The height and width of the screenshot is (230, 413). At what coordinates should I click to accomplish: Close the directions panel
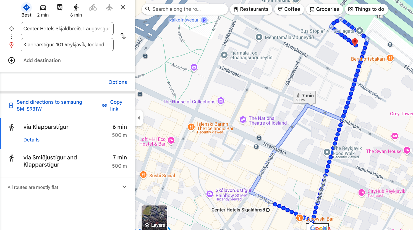point(123,7)
